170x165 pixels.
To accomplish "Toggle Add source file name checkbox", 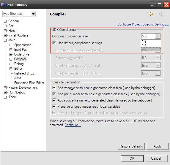I will click(x=54, y=100).
